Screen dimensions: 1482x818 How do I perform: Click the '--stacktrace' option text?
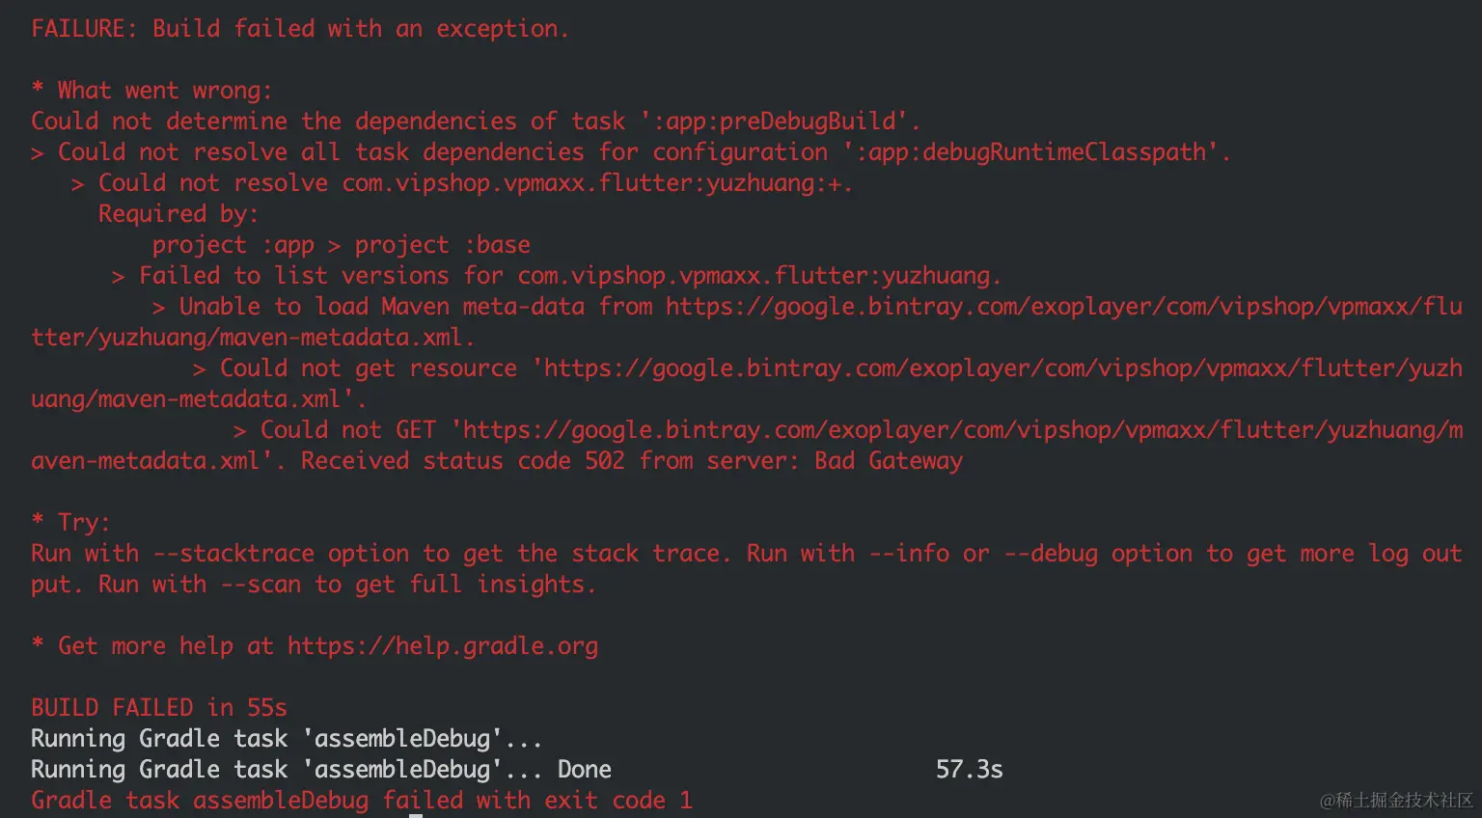[x=233, y=554]
